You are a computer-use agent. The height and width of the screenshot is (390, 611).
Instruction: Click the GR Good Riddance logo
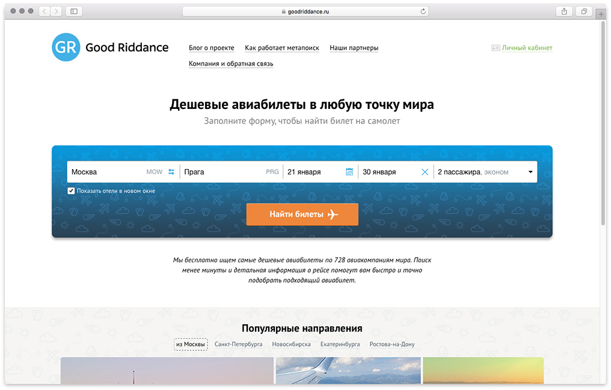(109, 48)
